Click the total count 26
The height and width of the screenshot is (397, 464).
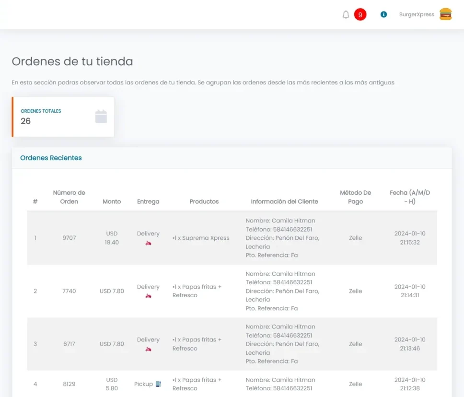click(26, 121)
